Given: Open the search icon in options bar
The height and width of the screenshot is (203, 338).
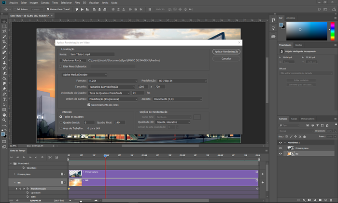Looking at the screenshot, I should (x=319, y=9).
